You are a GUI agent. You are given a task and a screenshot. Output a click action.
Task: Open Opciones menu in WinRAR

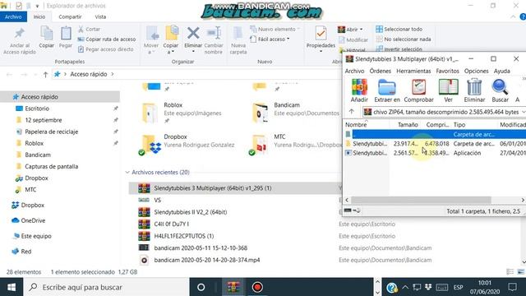[x=476, y=72]
